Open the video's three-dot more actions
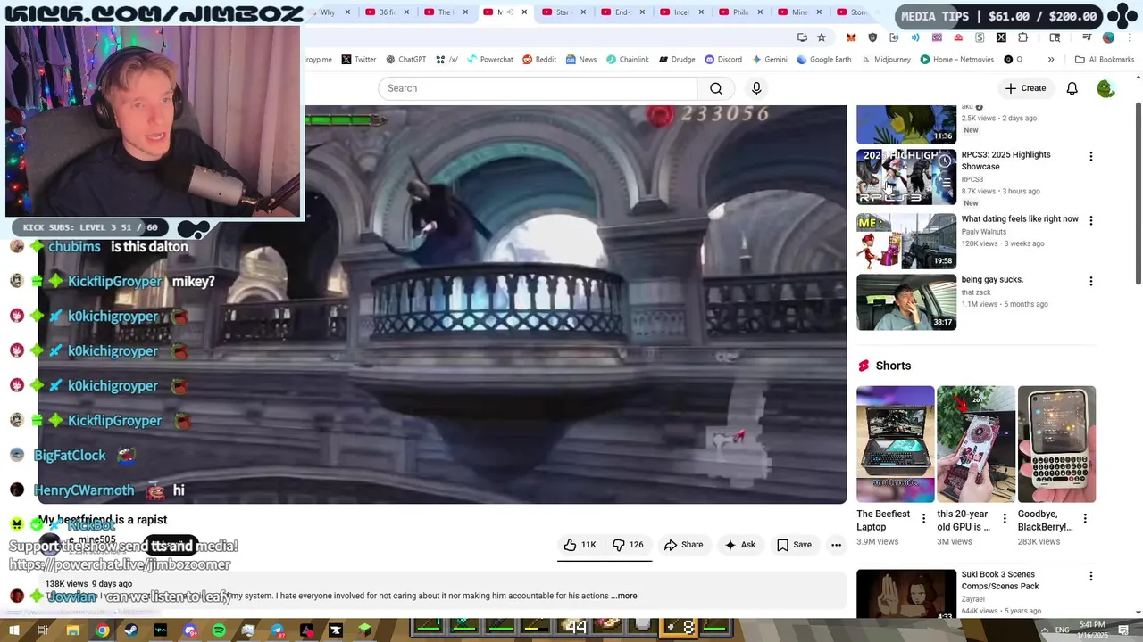 coord(836,545)
